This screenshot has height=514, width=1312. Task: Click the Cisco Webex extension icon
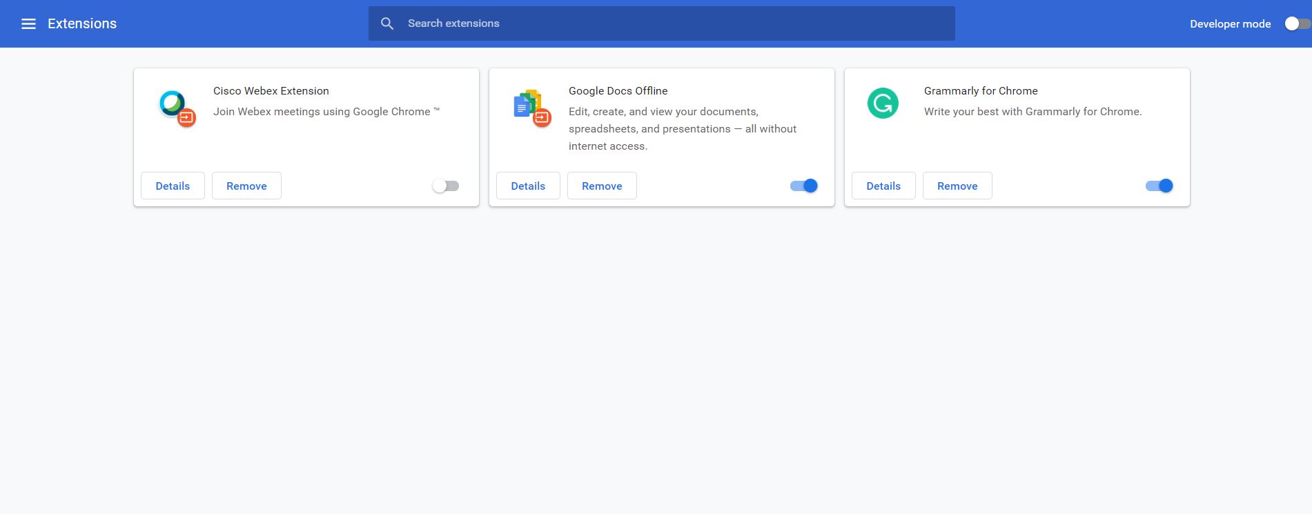point(177,108)
